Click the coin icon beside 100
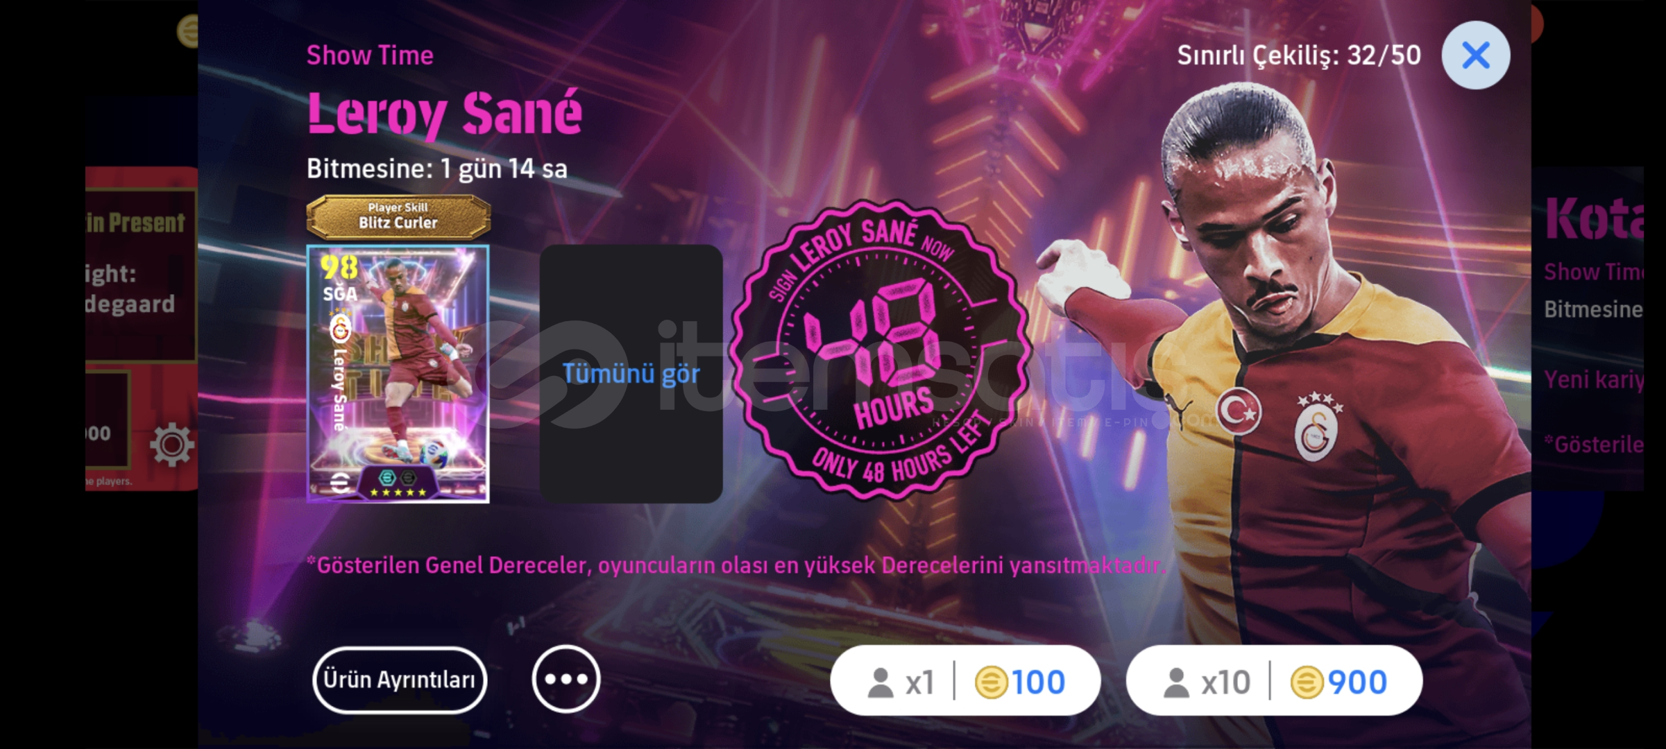Viewport: 1666px width, 749px height. [x=991, y=682]
